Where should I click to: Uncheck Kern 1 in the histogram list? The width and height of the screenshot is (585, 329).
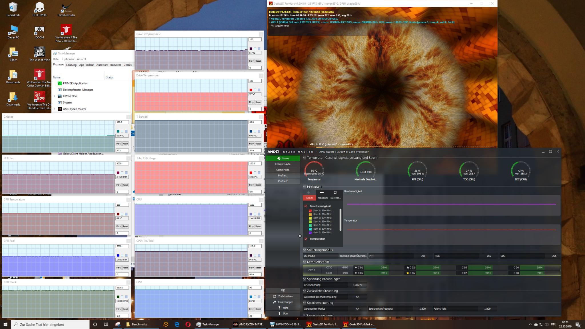tap(310, 210)
